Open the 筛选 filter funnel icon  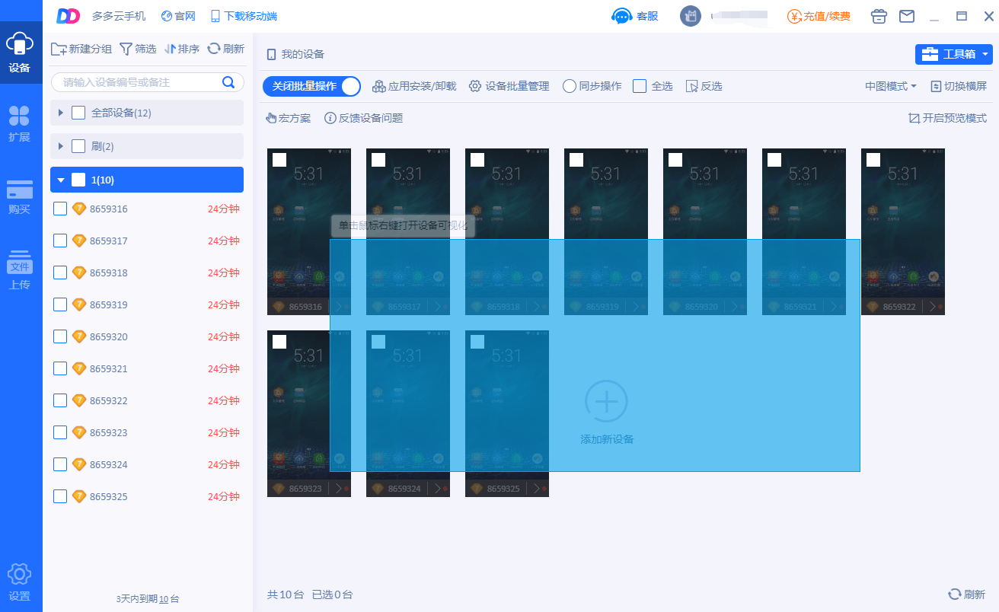pos(126,49)
